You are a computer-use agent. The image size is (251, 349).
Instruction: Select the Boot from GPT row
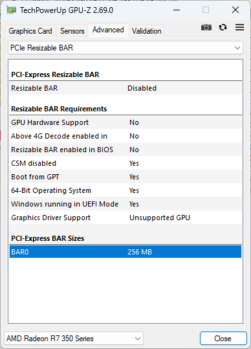coord(125,177)
